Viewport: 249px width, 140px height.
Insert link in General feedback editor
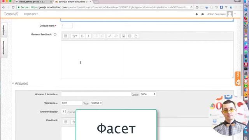click(110, 36)
